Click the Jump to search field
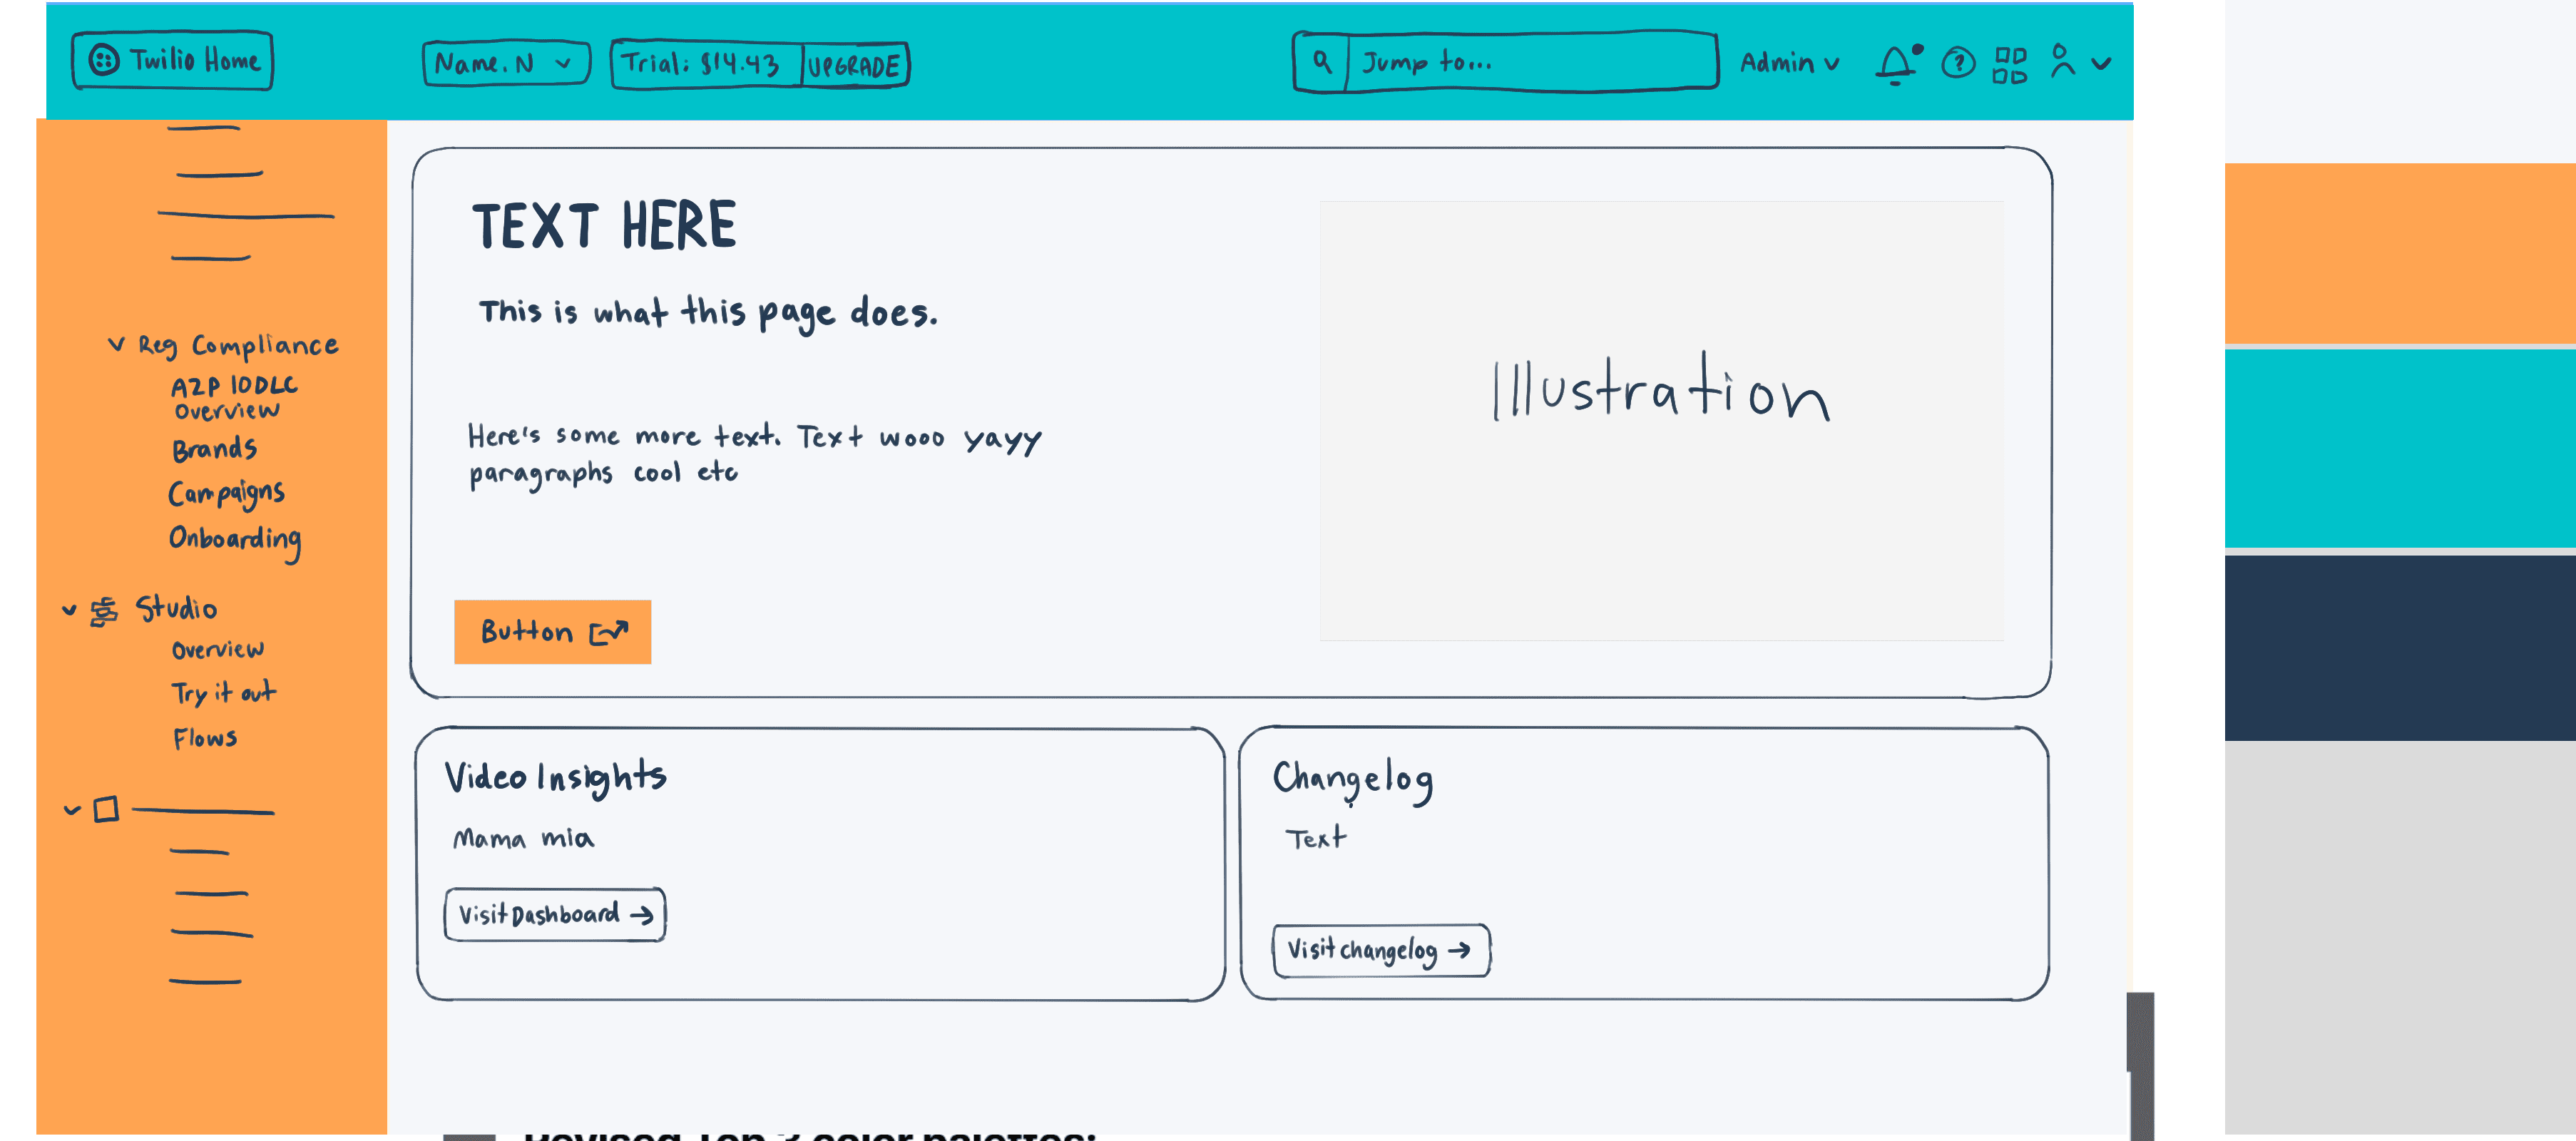 pyautogui.click(x=1530, y=62)
